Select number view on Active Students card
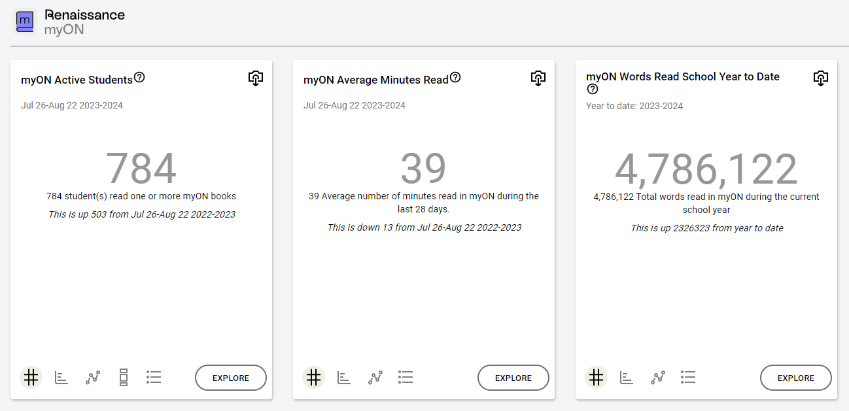849x411 pixels. (31, 377)
